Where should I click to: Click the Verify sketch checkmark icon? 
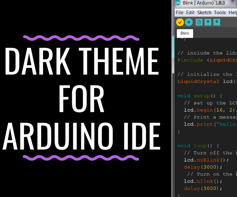click(180, 22)
